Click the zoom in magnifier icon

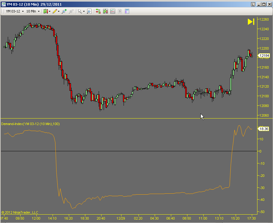click(x=64, y=11)
